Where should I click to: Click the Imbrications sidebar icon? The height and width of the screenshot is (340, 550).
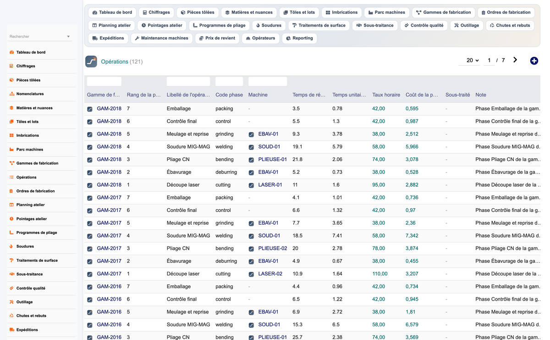pyautogui.click(x=11, y=135)
